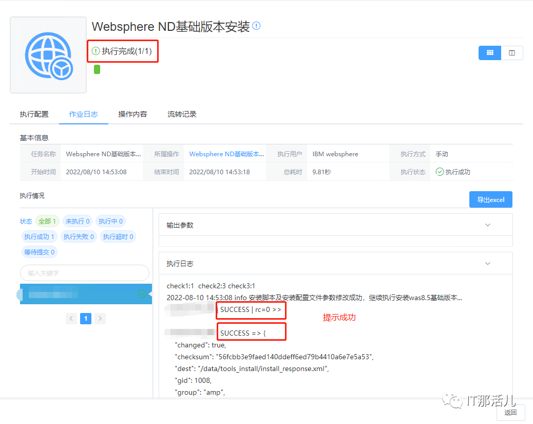Go to previous page arrow

(71, 319)
